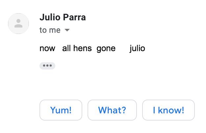206x133 pixels.
Task: Click the word 'now' in the message
Action: [x=47, y=49]
